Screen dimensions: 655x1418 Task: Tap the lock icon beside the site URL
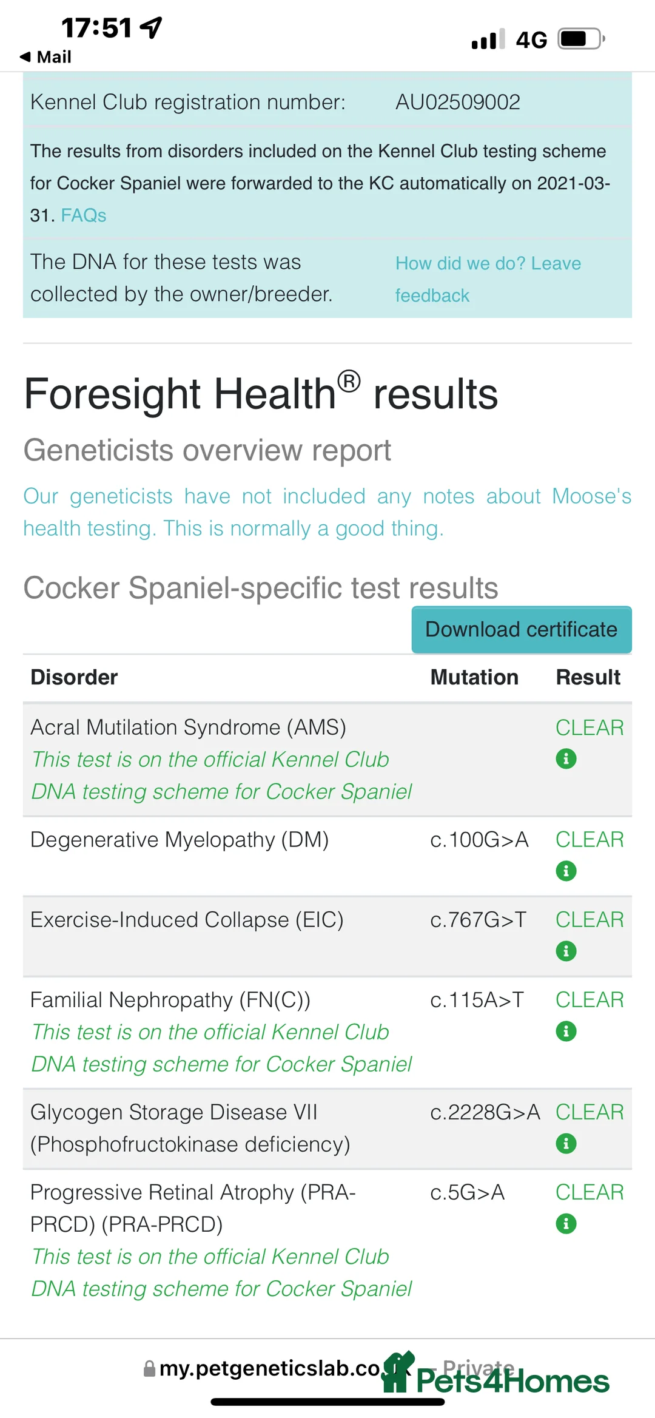(x=149, y=1368)
